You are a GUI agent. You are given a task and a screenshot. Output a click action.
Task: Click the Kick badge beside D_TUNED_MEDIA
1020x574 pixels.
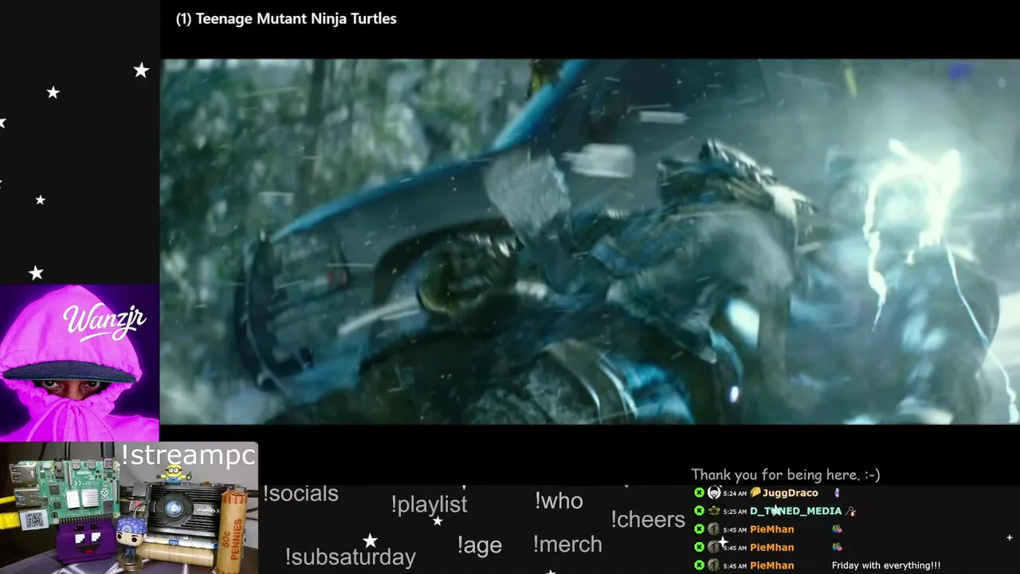(699, 511)
